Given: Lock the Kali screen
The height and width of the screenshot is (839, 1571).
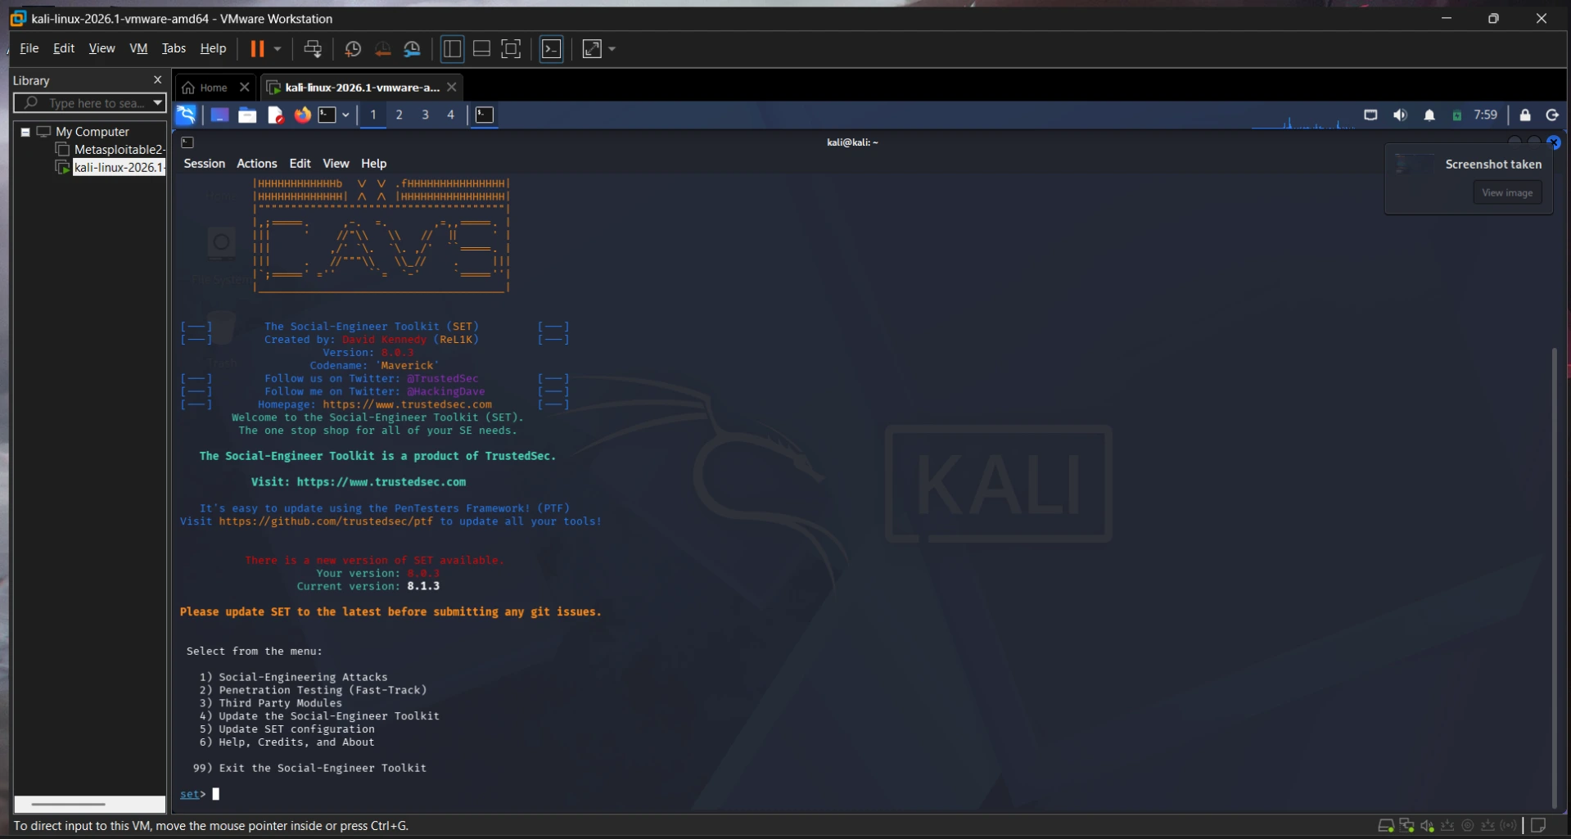Looking at the screenshot, I should (x=1525, y=115).
